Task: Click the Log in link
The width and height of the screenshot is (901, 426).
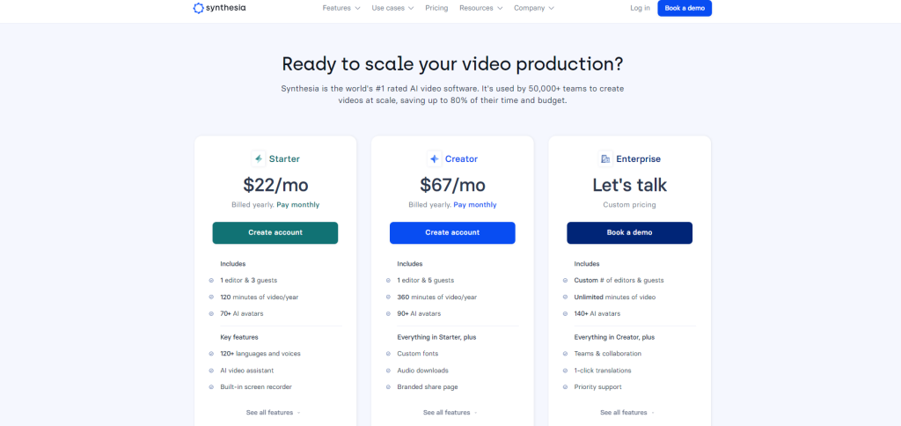Action: 641,8
